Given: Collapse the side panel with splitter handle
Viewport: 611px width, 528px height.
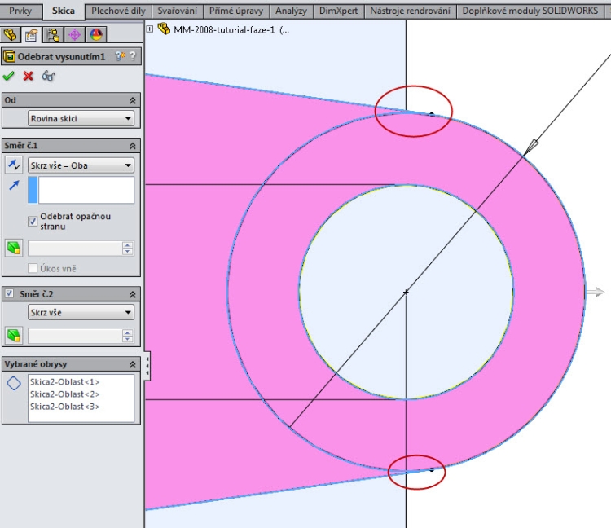Looking at the screenshot, I should (147, 366).
